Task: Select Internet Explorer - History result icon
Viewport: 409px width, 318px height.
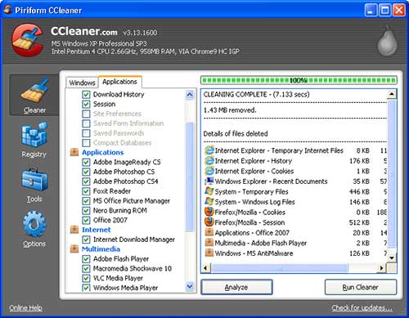Action: pos(209,160)
